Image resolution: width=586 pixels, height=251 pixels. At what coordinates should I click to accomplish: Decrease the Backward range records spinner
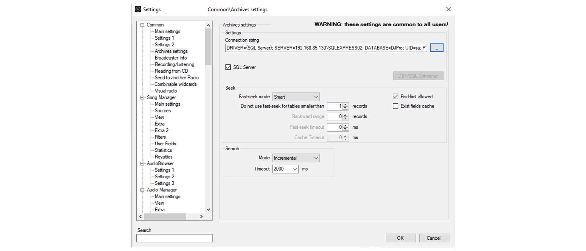tap(345, 118)
